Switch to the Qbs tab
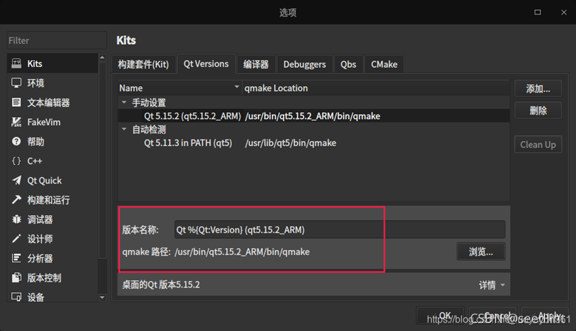This screenshot has height=331, width=576. click(348, 64)
